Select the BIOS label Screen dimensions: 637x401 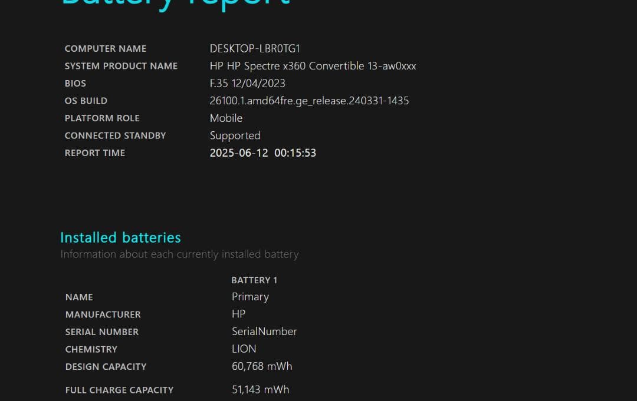pyautogui.click(x=75, y=83)
